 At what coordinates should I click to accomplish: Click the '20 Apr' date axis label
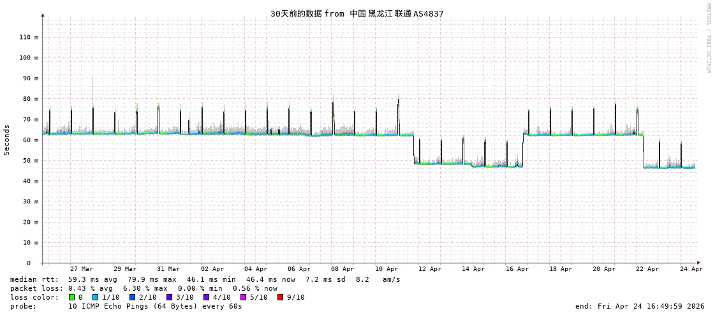604,269
